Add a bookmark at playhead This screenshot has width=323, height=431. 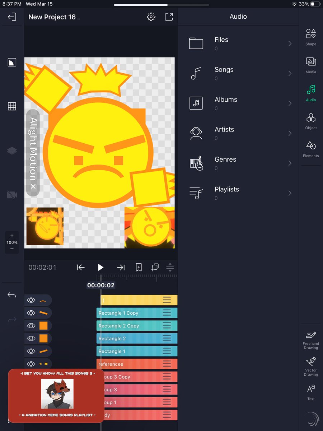tap(139, 267)
